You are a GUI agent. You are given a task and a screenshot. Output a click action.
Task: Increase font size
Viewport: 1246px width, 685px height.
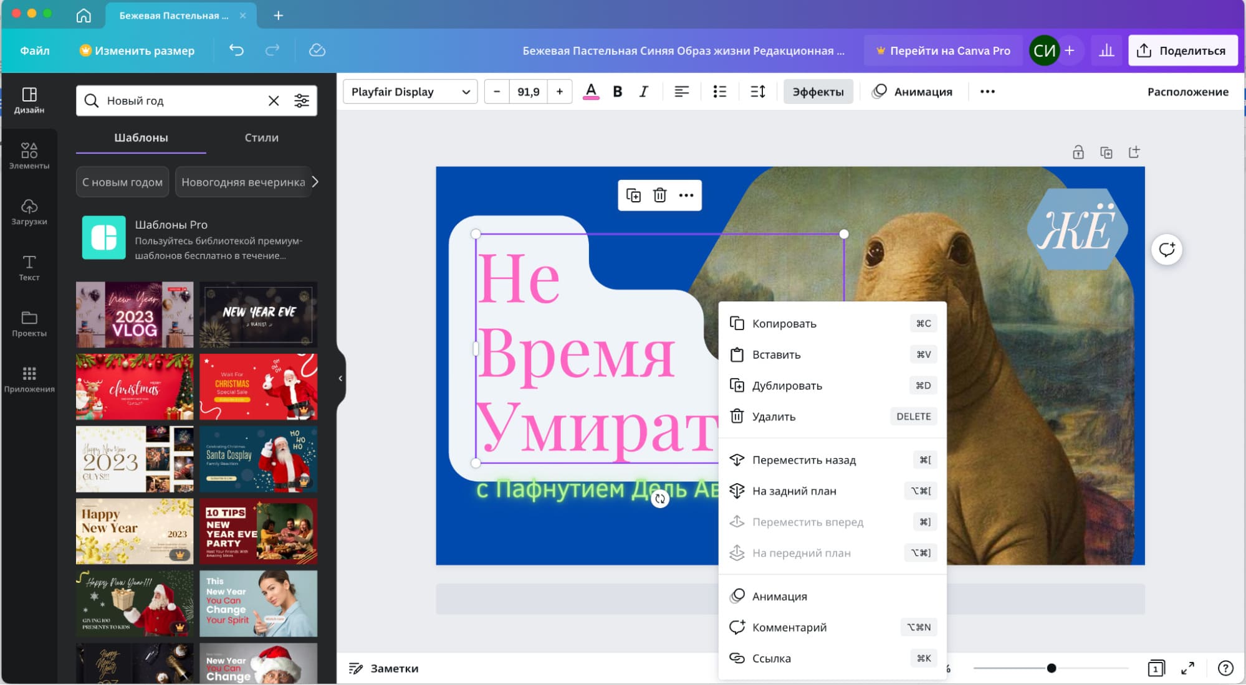[x=560, y=92]
